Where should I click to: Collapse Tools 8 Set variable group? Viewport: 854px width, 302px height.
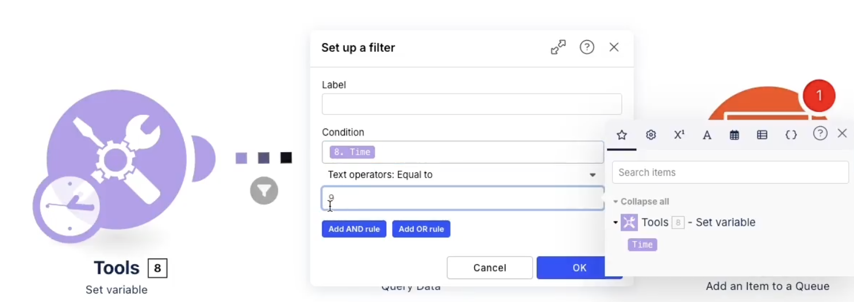(x=616, y=222)
